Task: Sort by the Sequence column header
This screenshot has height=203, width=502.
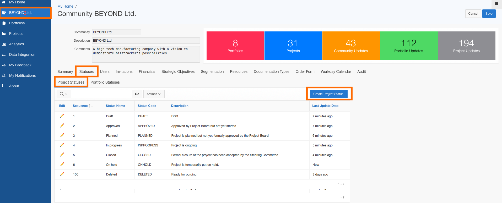Action: (x=80, y=106)
